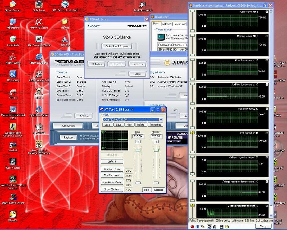Viewport: 287px width, 230px height.
Task: Click the Hardware monitoring scrollbar down arrow
Action: (x=271, y=216)
